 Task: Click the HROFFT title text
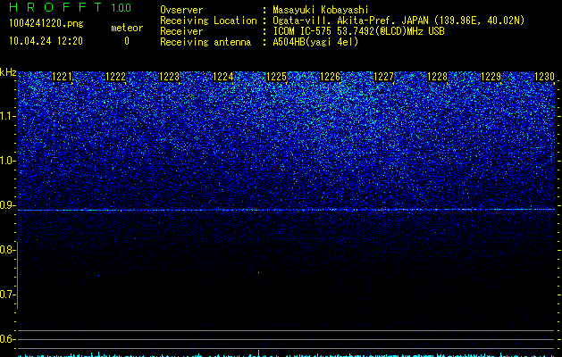click(55, 7)
